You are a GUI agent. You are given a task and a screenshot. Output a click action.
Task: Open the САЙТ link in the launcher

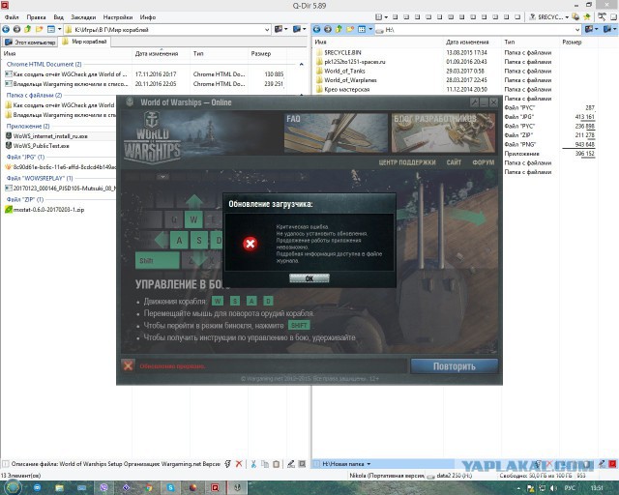pos(454,162)
